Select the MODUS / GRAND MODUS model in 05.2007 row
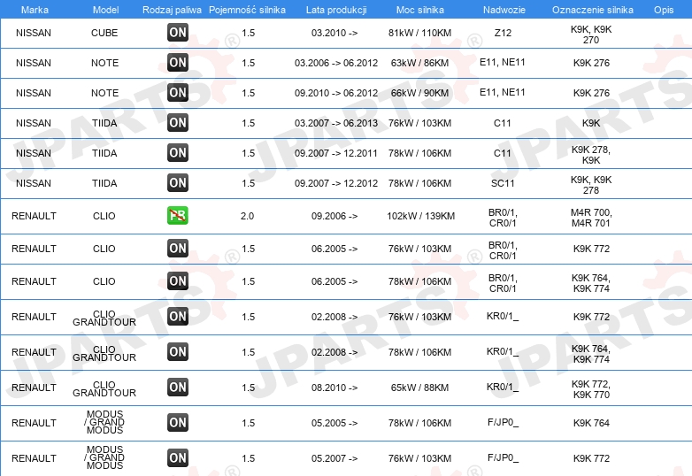The height and width of the screenshot is (476, 692). pyautogui.click(x=104, y=457)
